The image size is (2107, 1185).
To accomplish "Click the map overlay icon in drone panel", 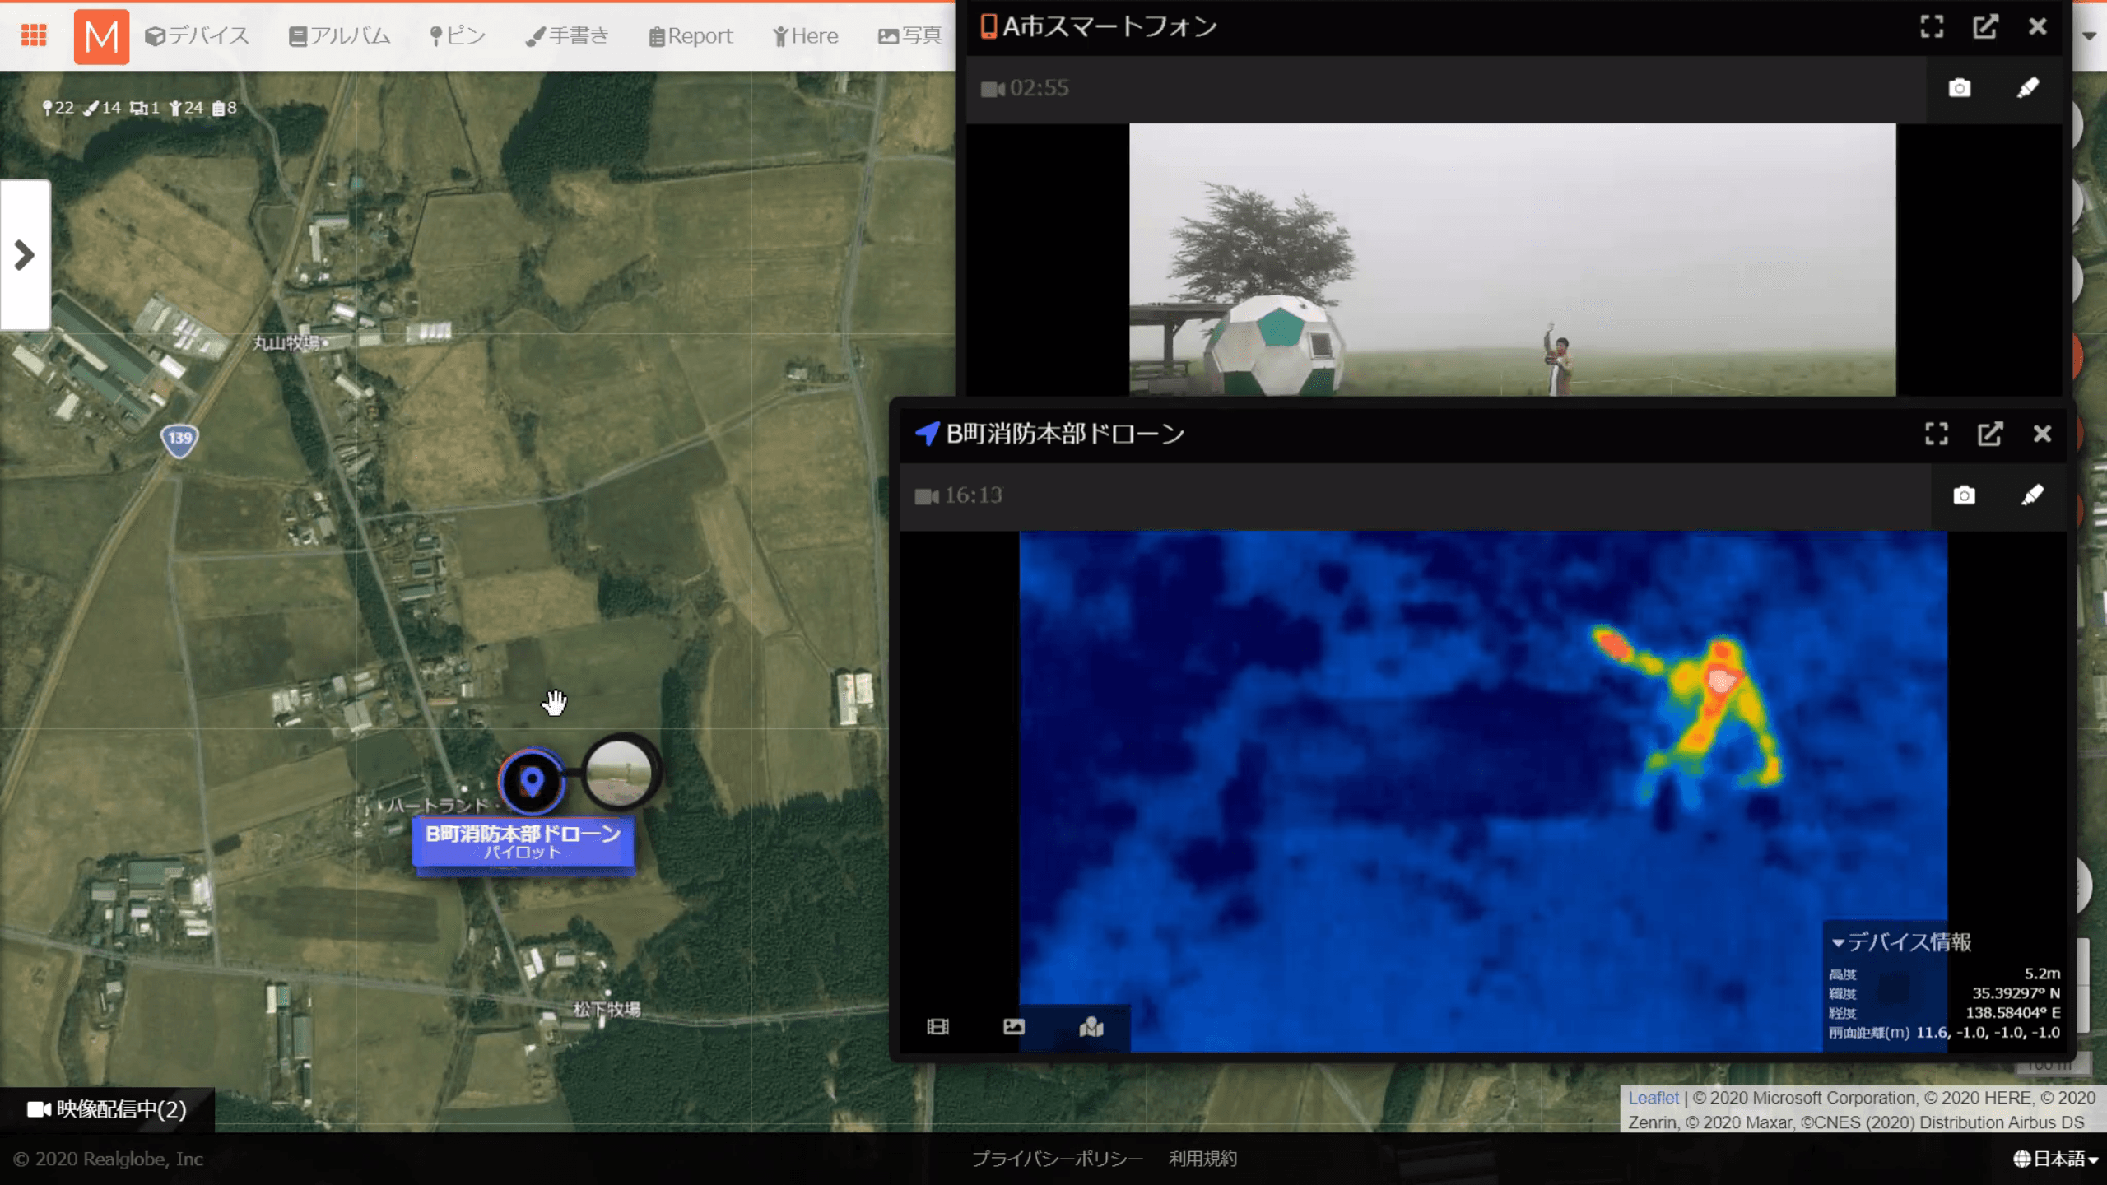I will tap(1091, 1027).
